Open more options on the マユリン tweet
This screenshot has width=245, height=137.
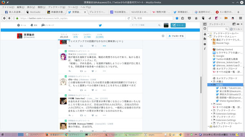click(x=104, y=71)
